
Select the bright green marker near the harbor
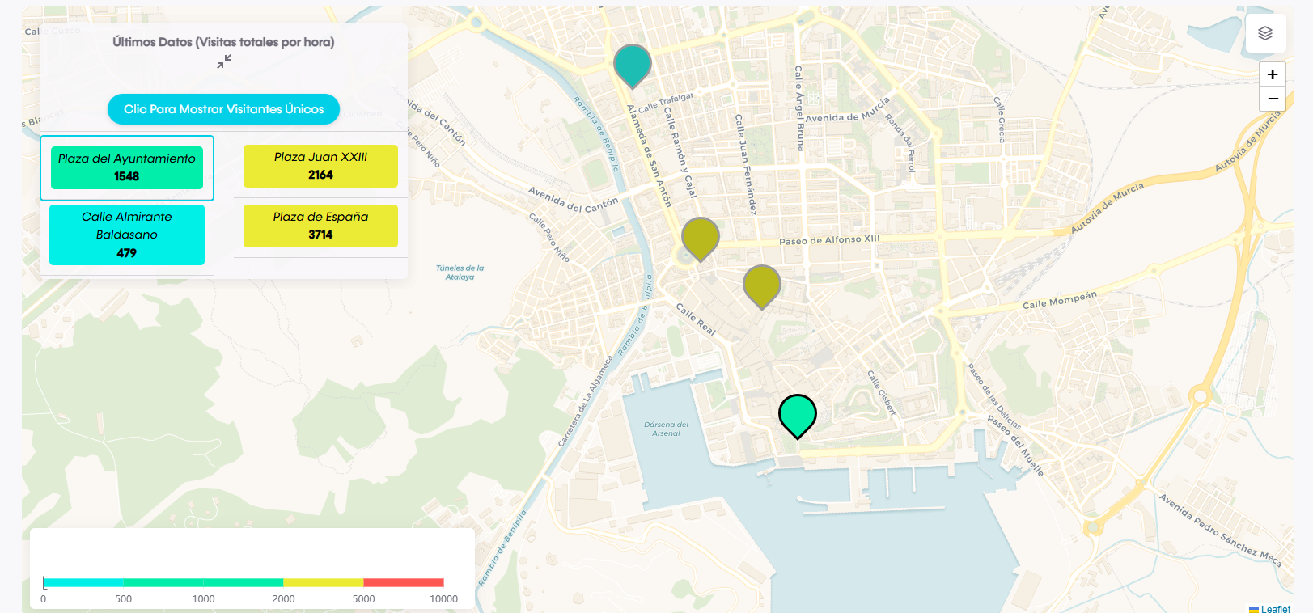(798, 416)
